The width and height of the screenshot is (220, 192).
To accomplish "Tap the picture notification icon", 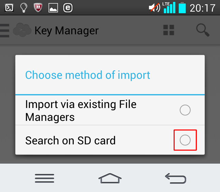I will (x=53, y=8).
